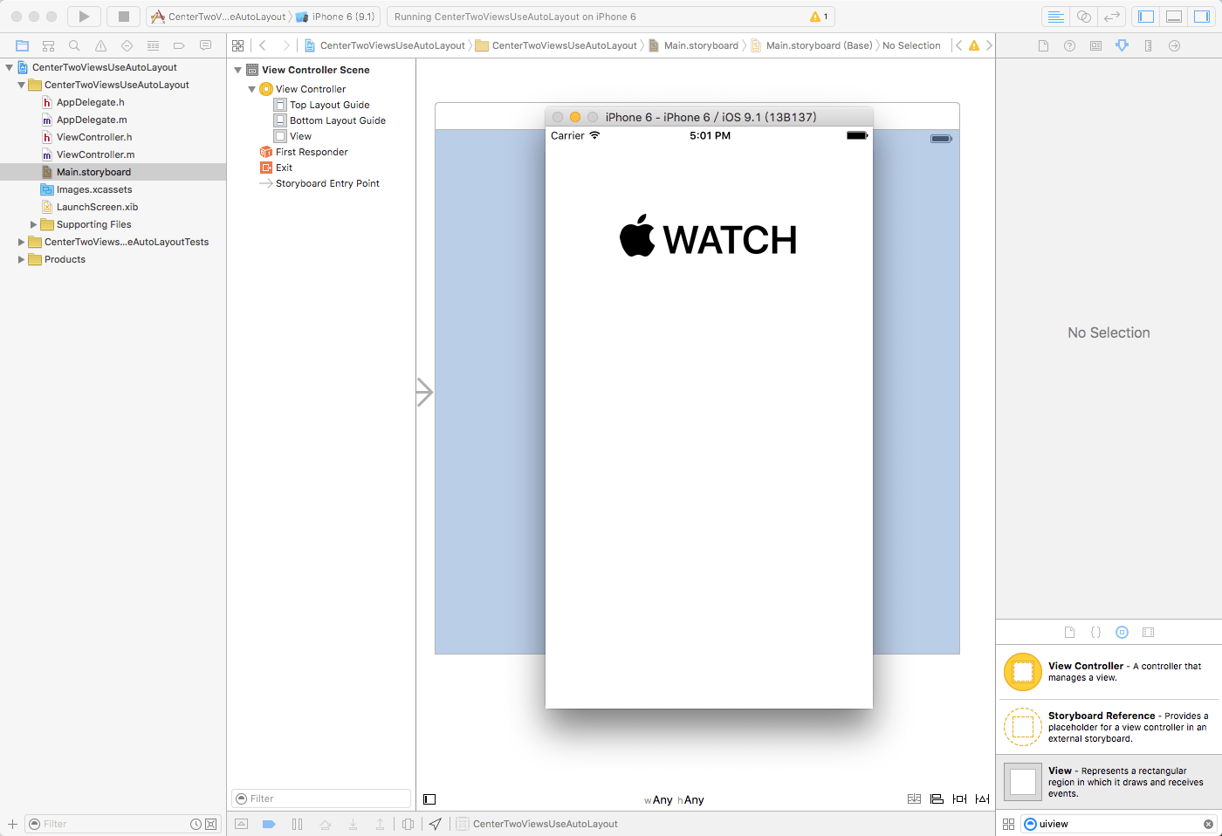The height and width of the screenshot is (836, 1222).
Task: Hide the debug area from debug bar
Action: tap(242, 824)
